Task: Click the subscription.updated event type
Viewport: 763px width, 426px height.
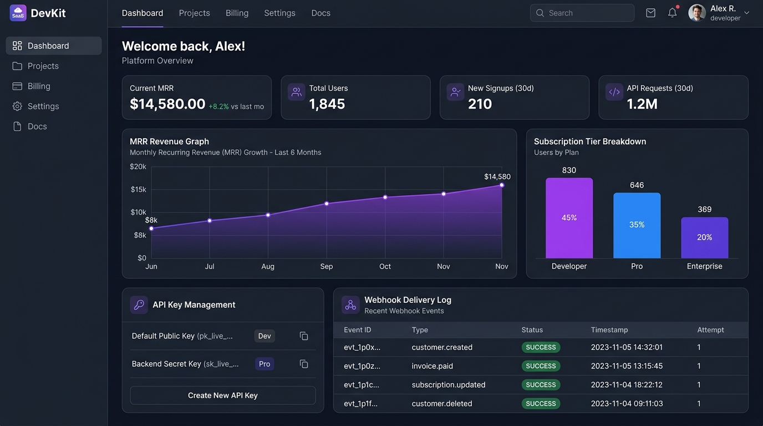Action: tap(449, 385)
